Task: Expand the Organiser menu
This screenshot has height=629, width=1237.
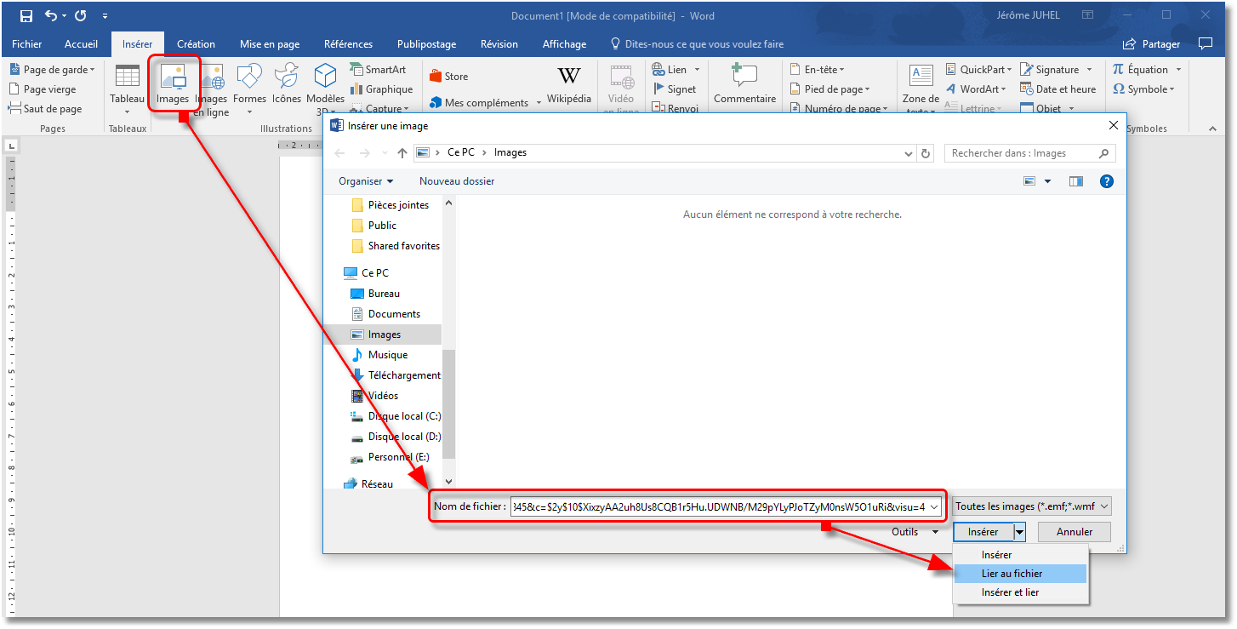Action: click(x=366, y=181)
